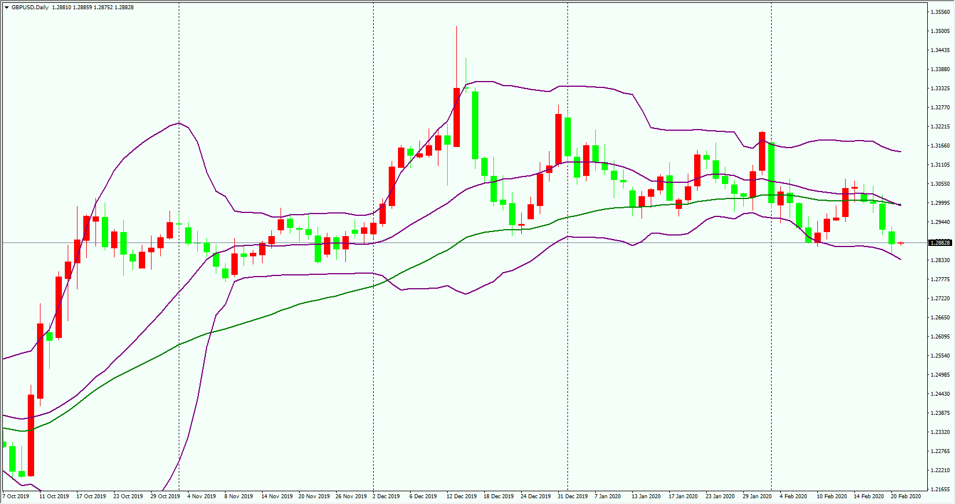Click the 7 Oct 2019 date label
The height and width of the screenshot is (504, 955).
(16, 496)
